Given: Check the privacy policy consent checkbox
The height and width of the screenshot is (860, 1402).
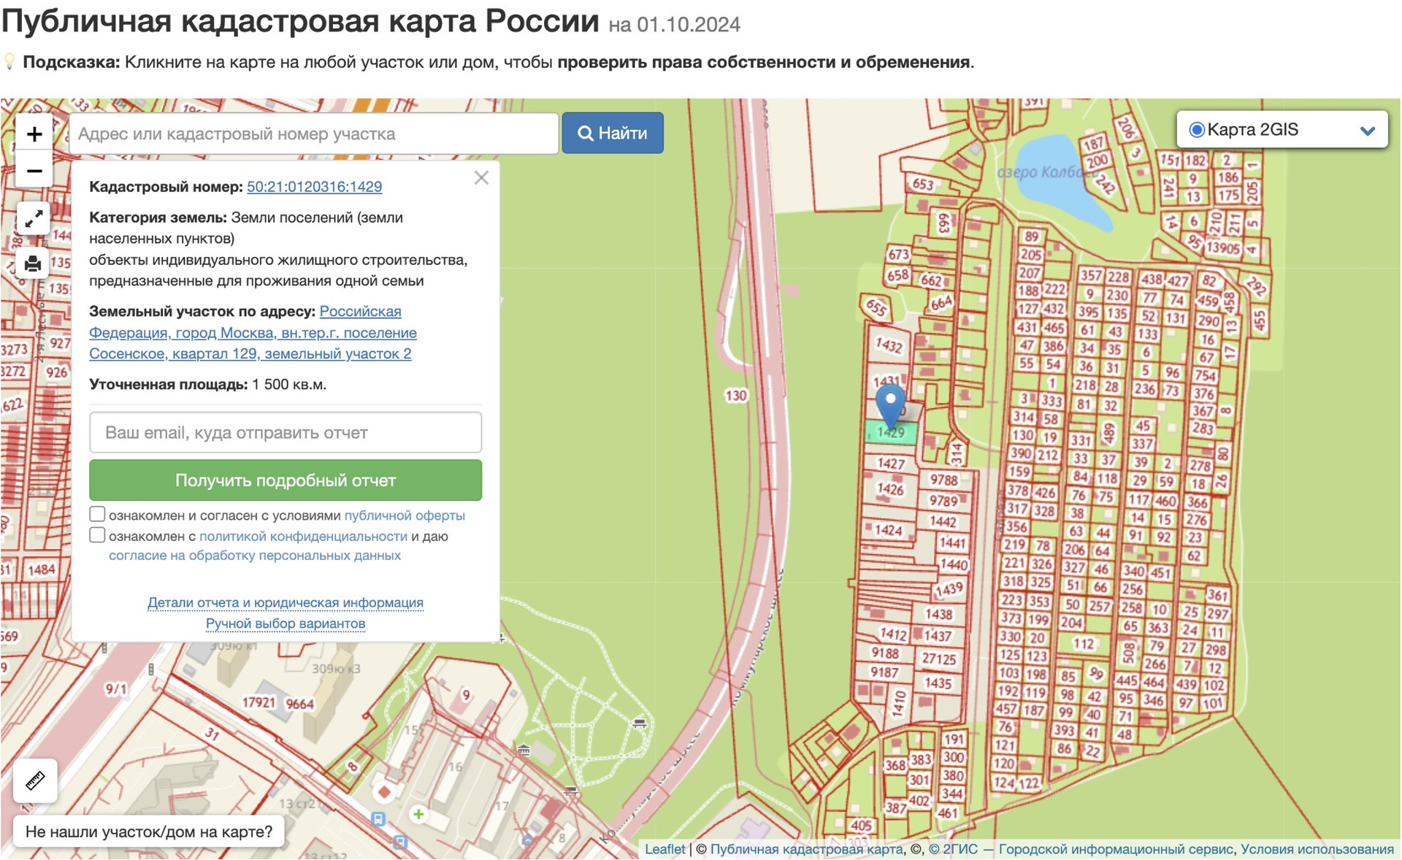Looking at the screenshot, I should pyautogui.click(x=97, y=535).
